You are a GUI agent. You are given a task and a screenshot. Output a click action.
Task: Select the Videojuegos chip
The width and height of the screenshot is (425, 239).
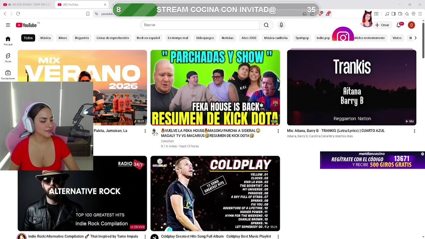coord(205,38)
